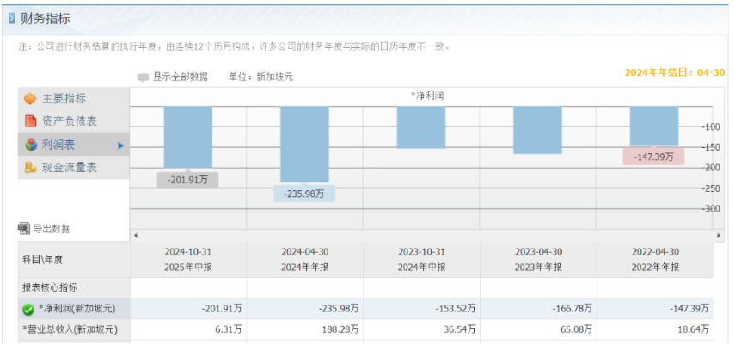
Task: Click the 2023-04-30 net profit bar
Action: click(x=537, y=130)
